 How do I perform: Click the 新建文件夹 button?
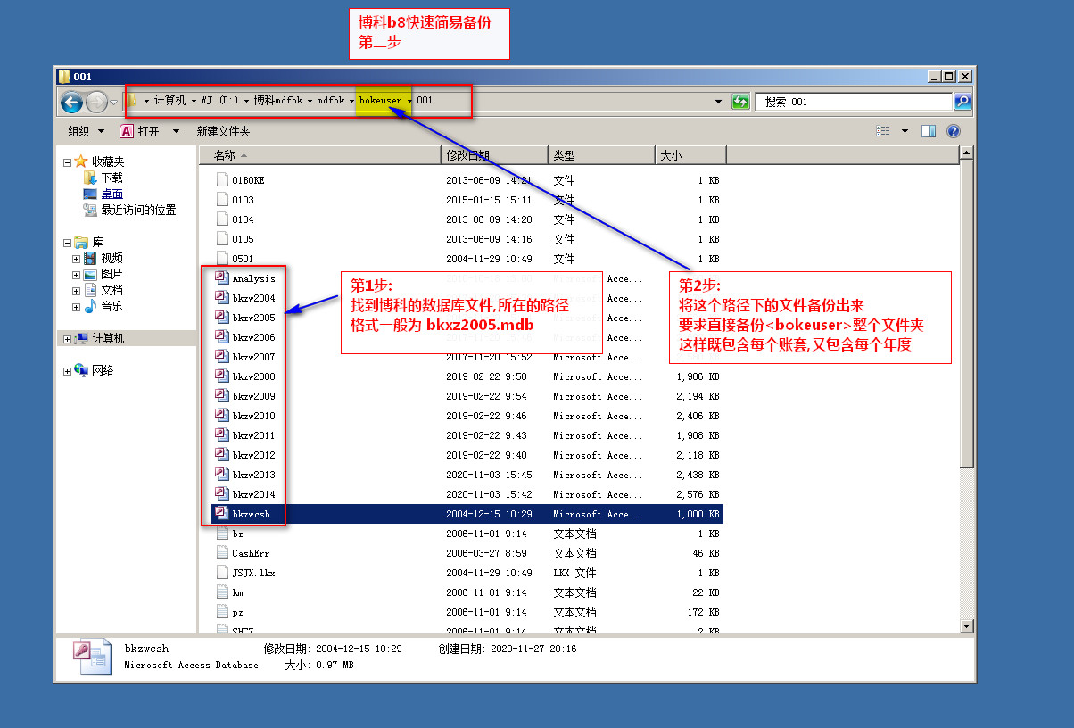point(223,131)
